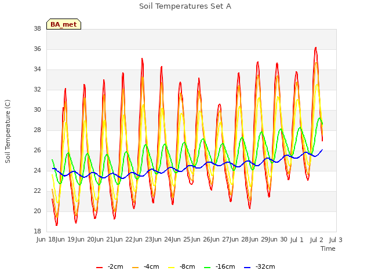
Task: Click the Jun 23 x-axis date label
Action: 143,240
